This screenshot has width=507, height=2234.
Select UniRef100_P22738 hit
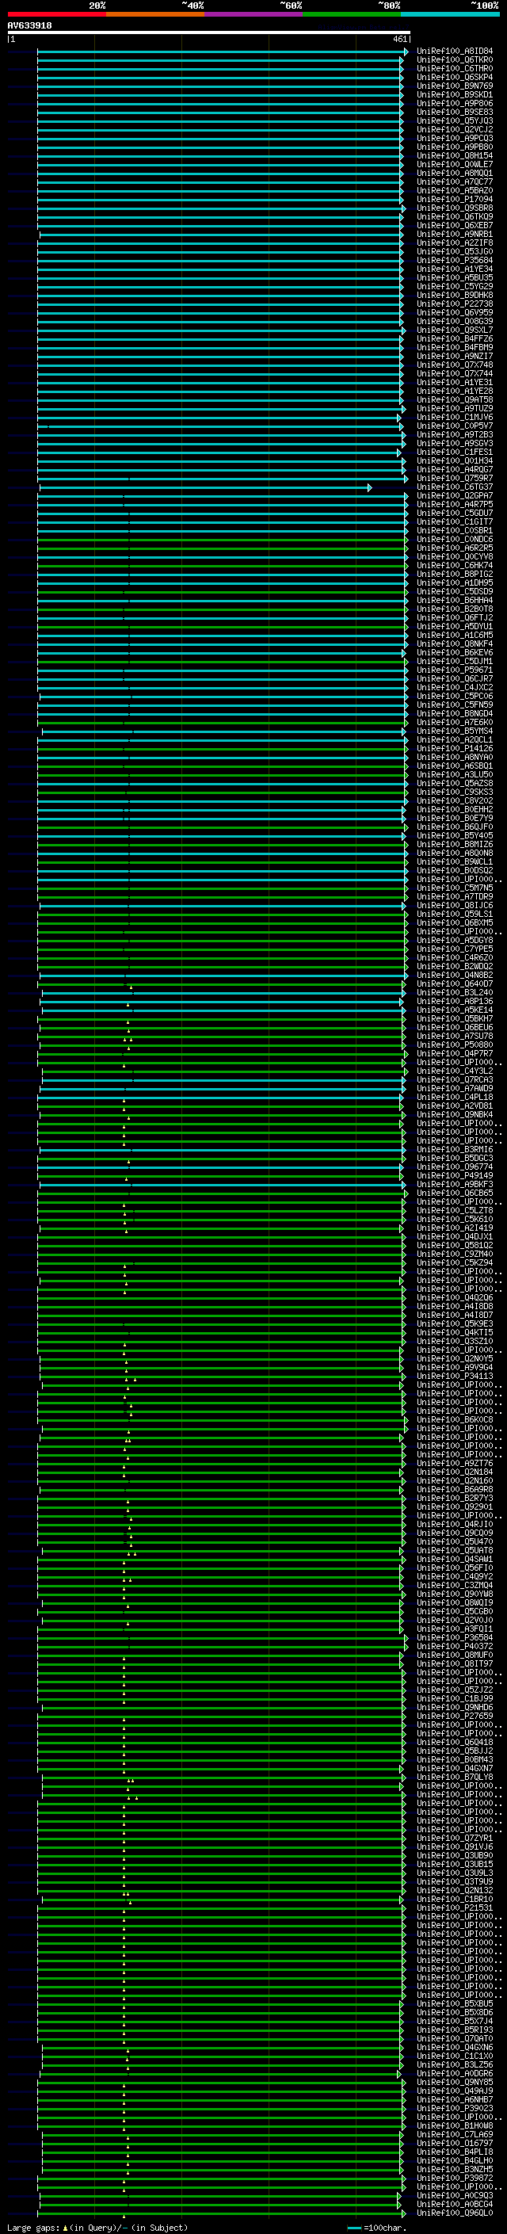point(455,304)
